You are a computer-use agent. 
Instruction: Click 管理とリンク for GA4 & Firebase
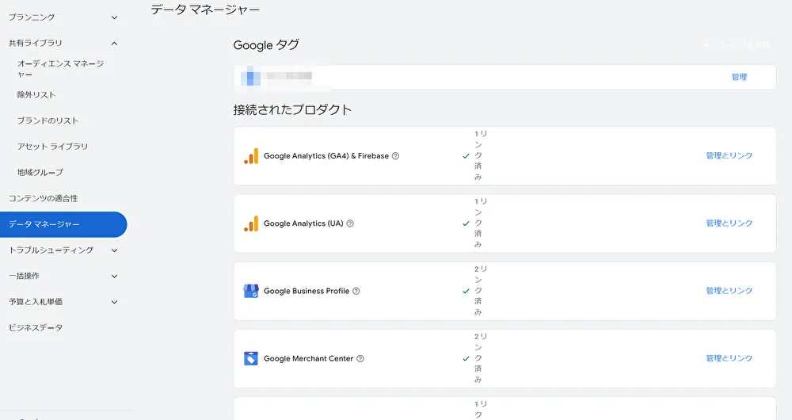[x=729, y=155]
